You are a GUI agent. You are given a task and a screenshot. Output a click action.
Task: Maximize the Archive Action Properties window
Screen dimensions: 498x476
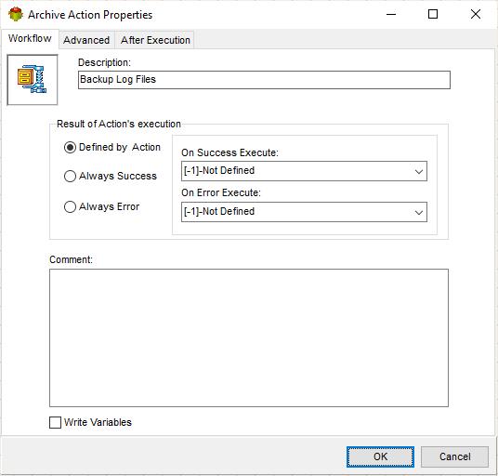click(433, 14)
